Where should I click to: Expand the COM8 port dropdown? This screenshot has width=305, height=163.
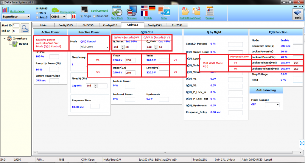[x=58, y=17]
